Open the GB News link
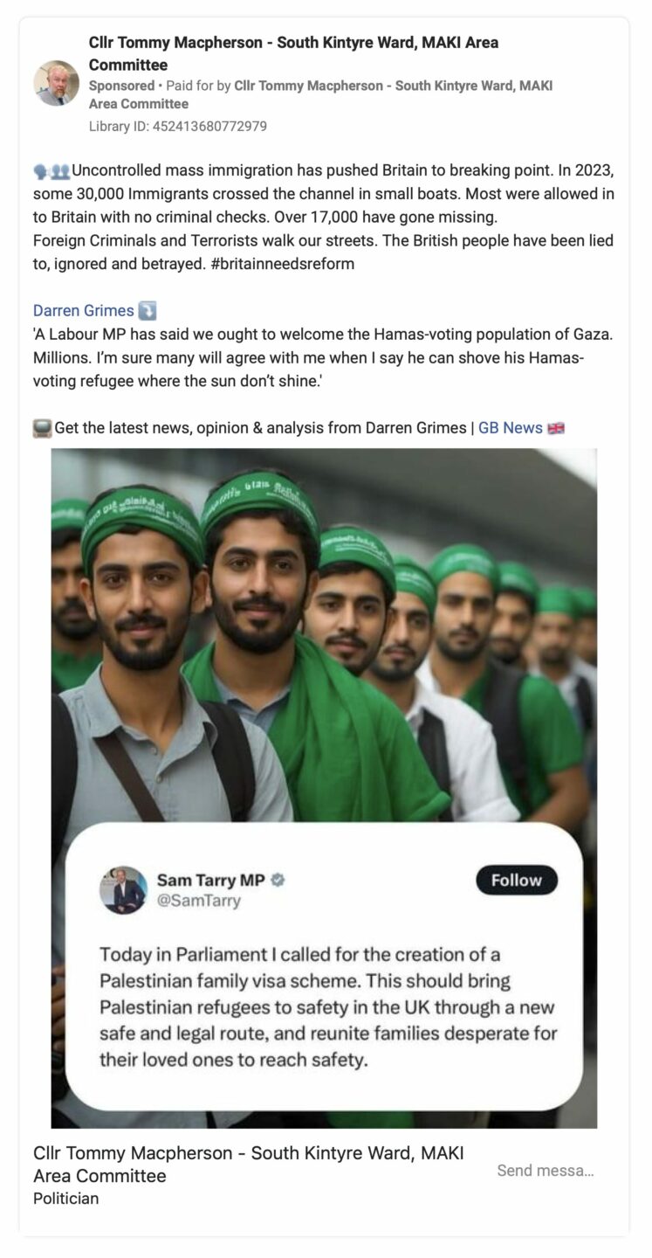This screenshot has height=1258, width=652. pos(510,428)
